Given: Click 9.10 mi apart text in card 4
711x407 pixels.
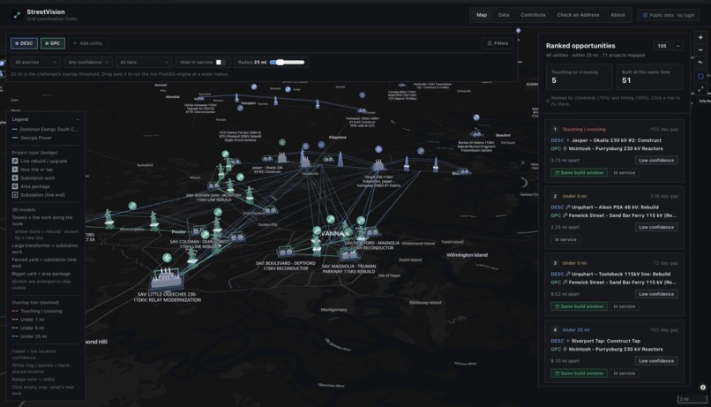Looking at the screenshot, I should [565, 361].
